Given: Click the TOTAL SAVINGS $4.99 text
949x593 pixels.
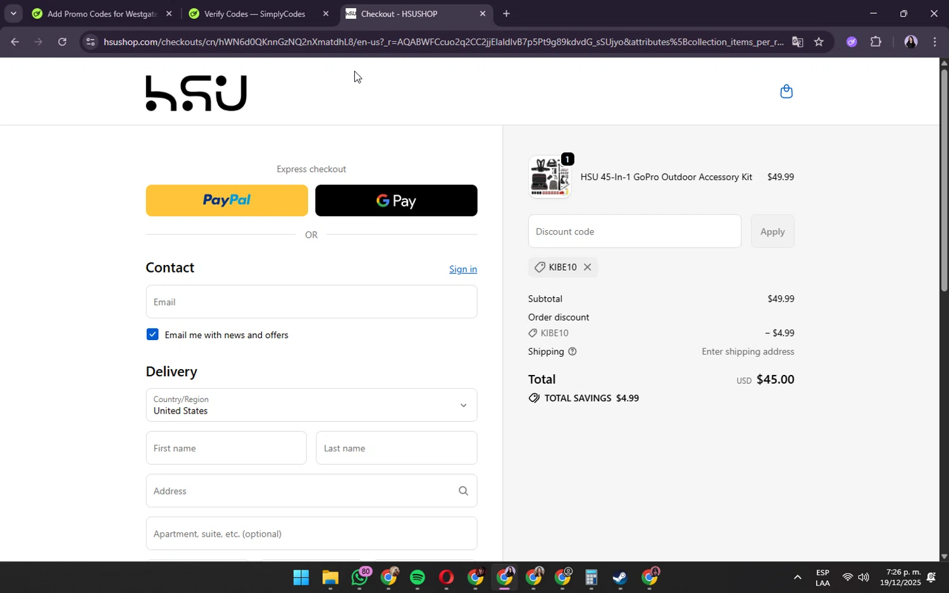Looking at the screenshot, I should [x=592, y=398].
